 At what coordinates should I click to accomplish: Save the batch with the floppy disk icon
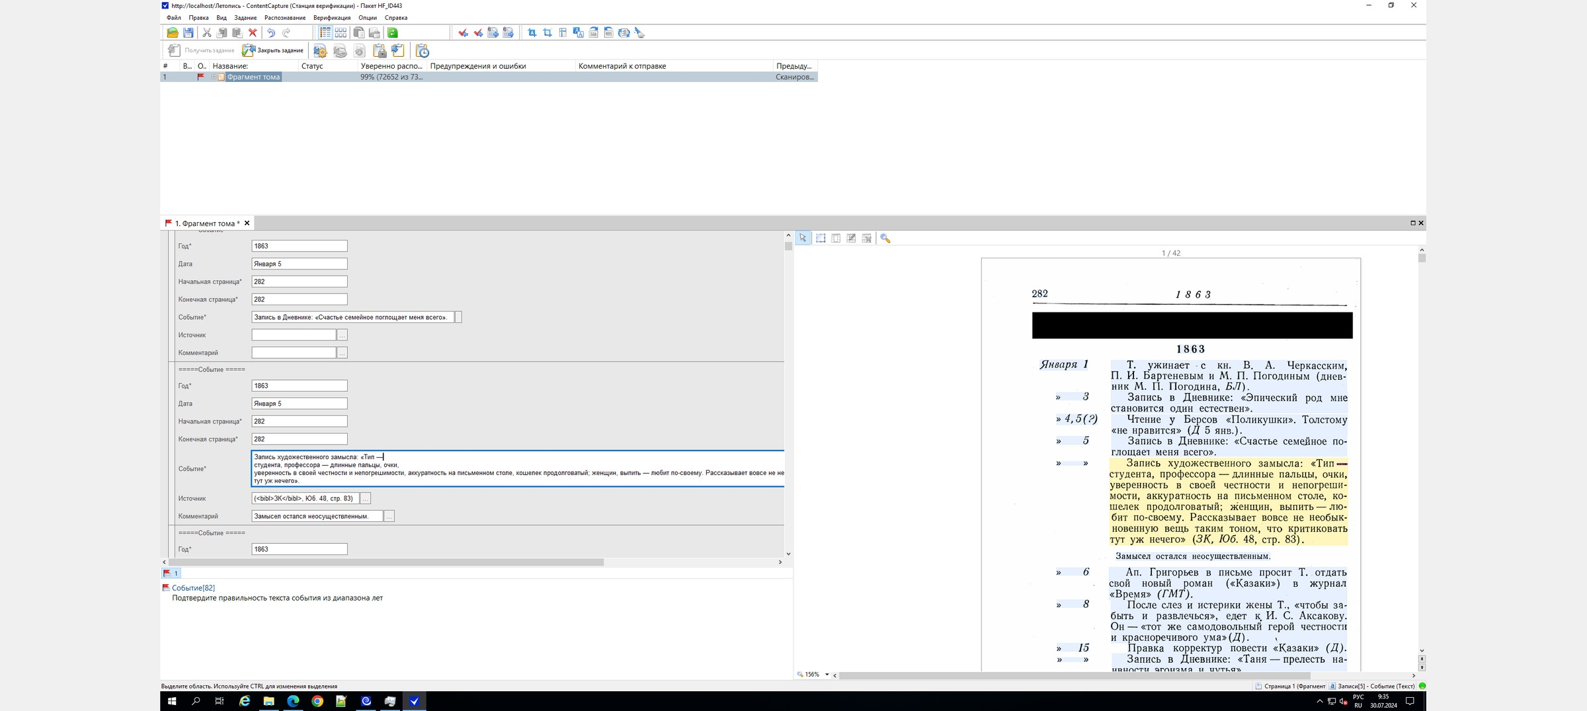(188, 32)
